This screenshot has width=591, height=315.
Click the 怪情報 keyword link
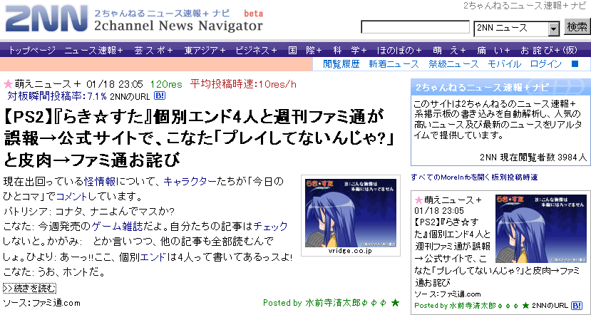coord(100,182)
